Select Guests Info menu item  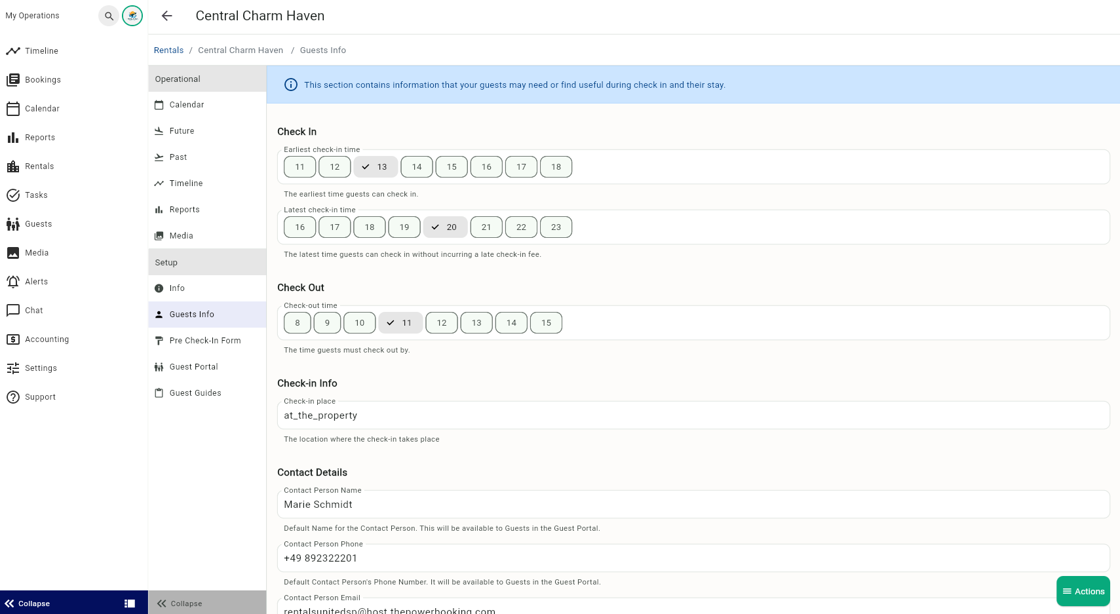click(x=207, y=315)
